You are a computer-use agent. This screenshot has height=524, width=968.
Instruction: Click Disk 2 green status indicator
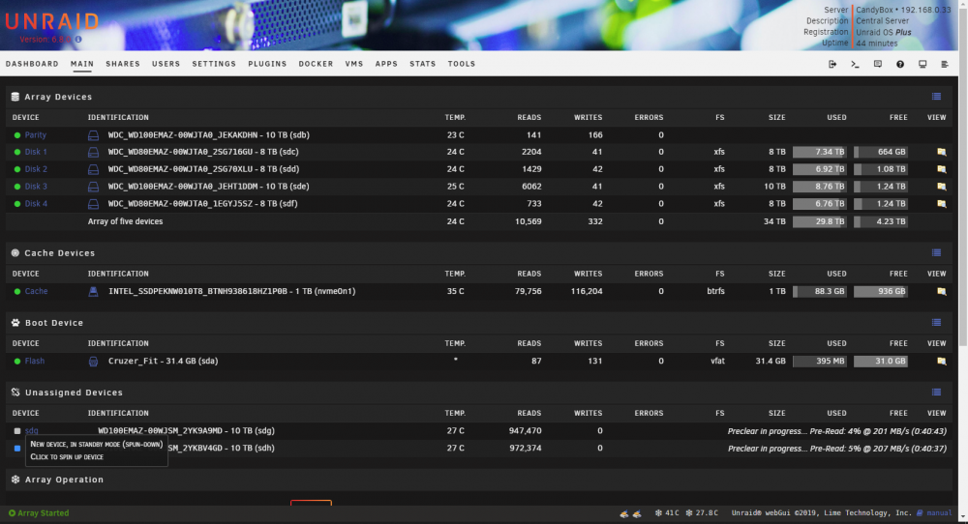click(17, 169)
